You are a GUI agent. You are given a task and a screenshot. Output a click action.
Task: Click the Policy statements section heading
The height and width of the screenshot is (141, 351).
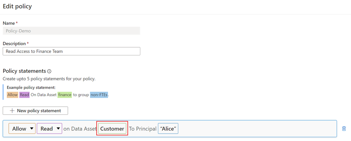[x=24, y=71]
